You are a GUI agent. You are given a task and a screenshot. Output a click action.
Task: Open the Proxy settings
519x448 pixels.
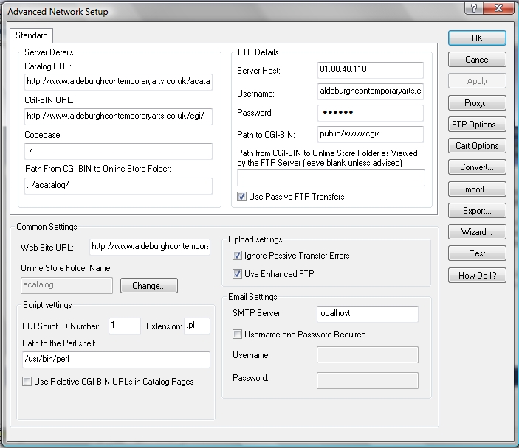pos(477,103)
